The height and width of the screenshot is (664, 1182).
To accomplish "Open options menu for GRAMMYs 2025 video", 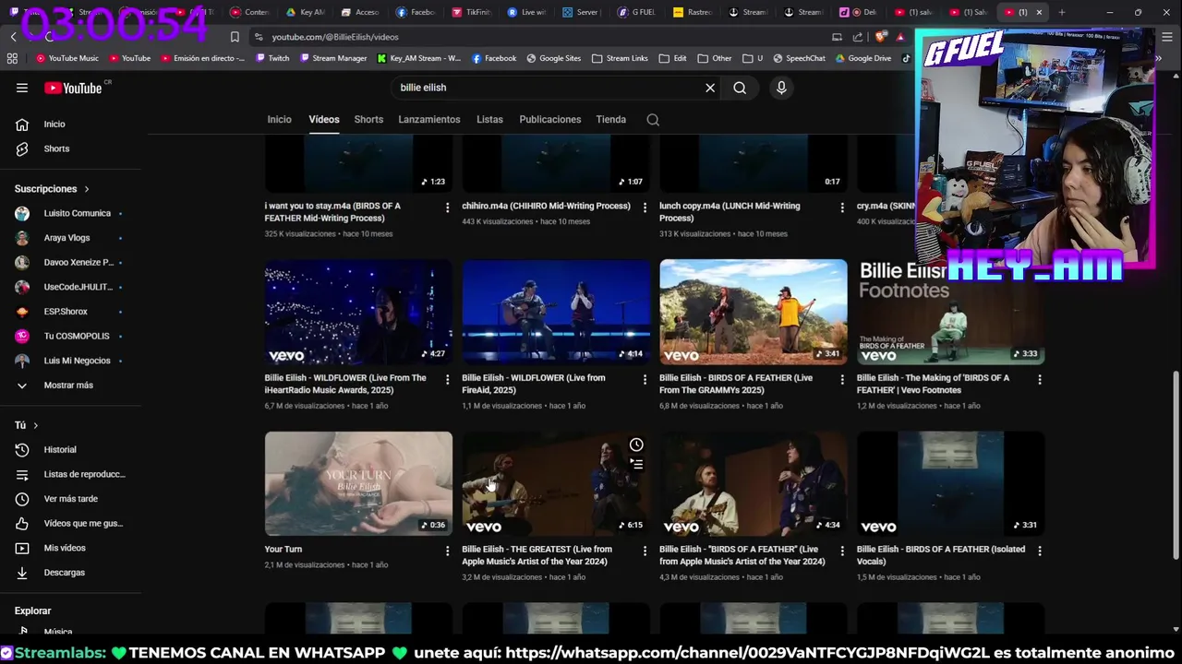I will [x=842, y=379].
